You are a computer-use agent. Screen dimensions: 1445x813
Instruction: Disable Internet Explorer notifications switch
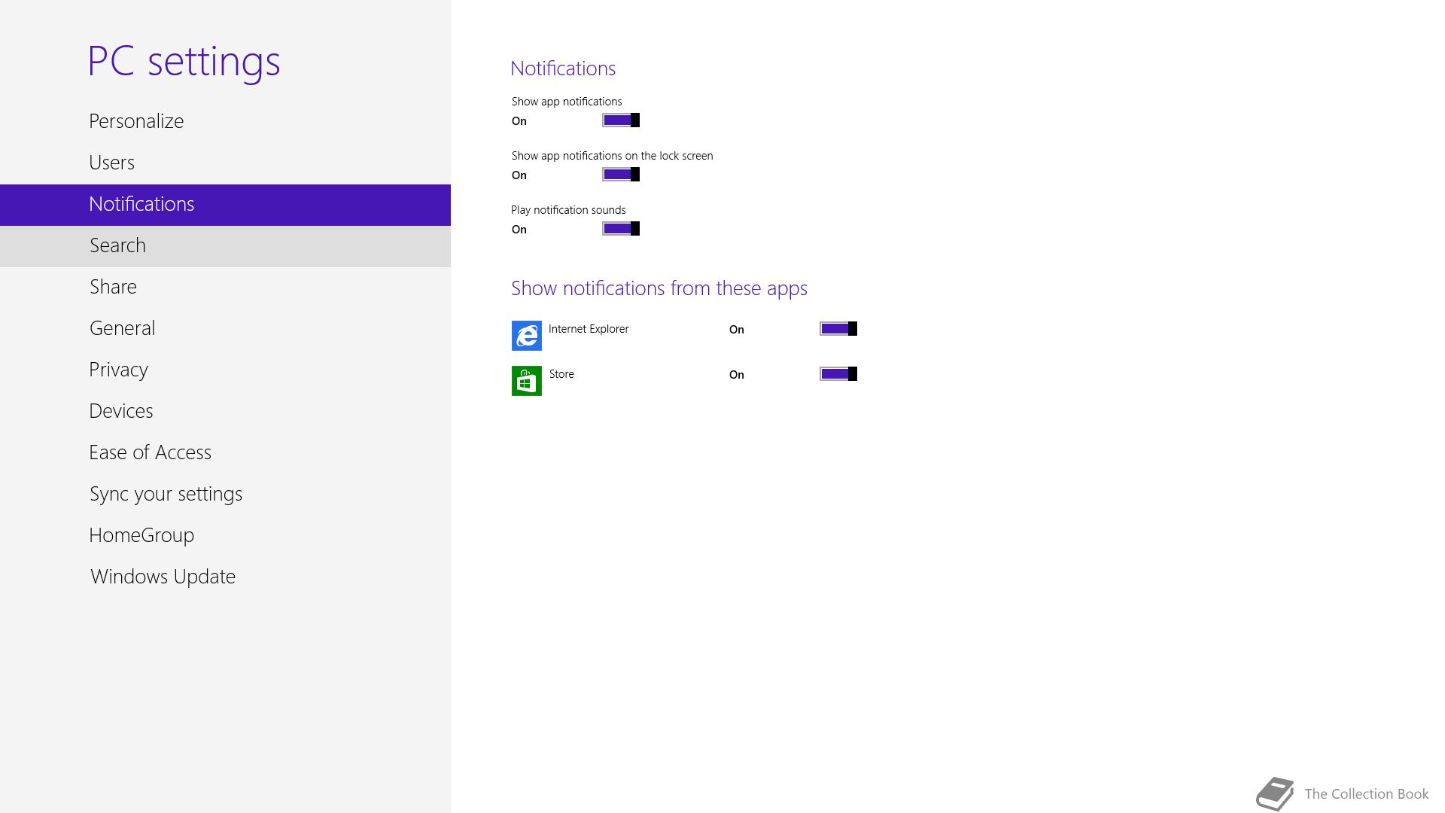(x=838, y=329)
